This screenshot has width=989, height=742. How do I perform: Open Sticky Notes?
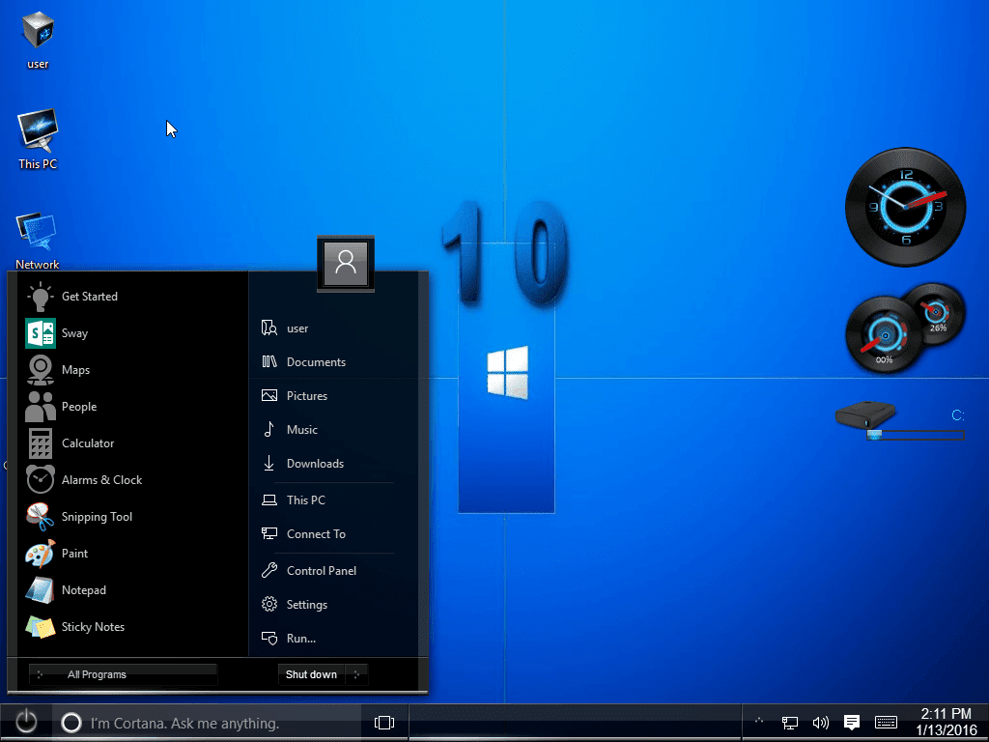click(x=93, y=626)
